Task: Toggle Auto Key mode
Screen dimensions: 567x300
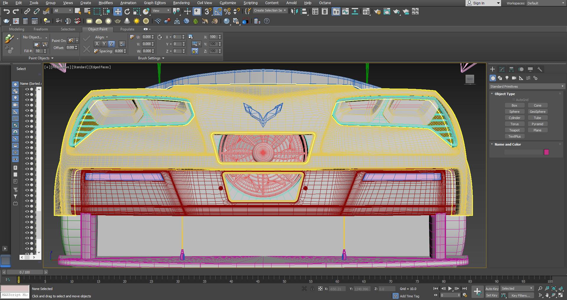Action: [x=492, y=289]
